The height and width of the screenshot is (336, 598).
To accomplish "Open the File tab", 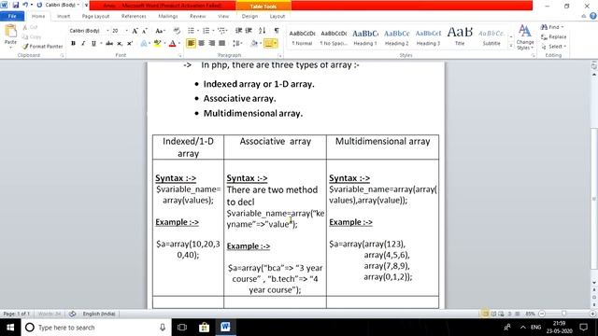I will pos(12,17).
